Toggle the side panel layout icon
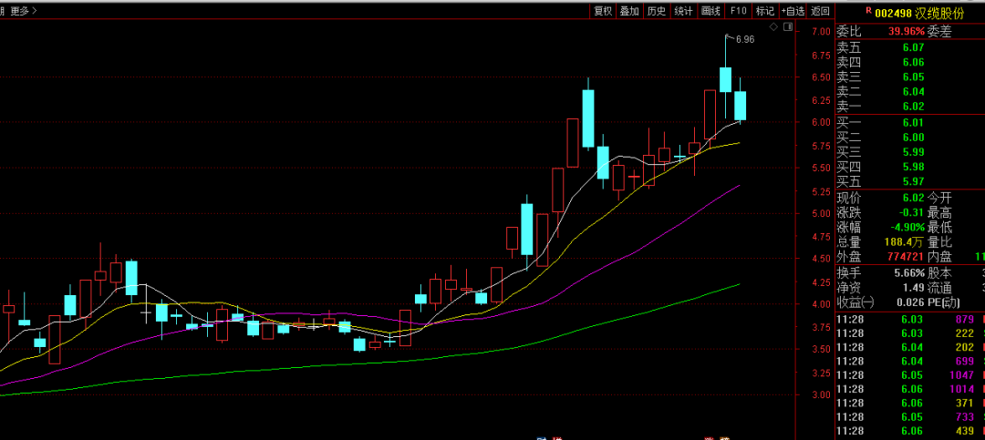 coord(786,27)
